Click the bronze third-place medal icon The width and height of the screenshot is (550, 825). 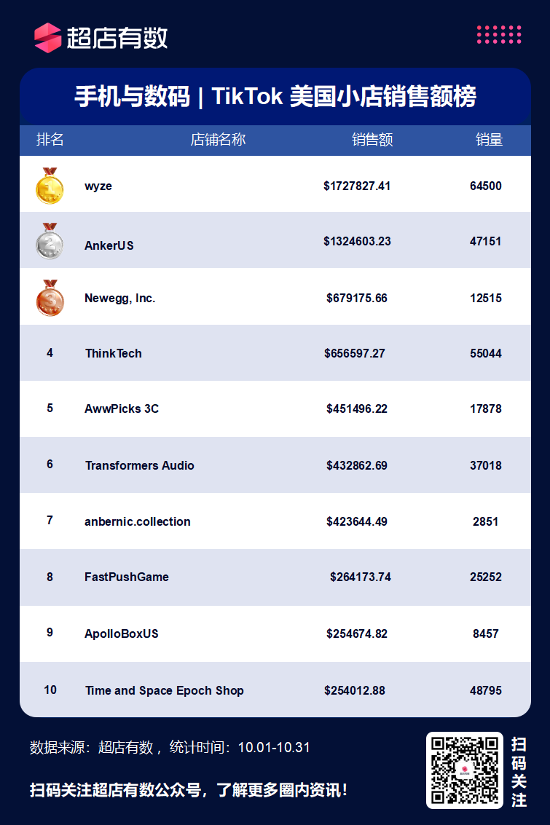(x=50, y=298)
